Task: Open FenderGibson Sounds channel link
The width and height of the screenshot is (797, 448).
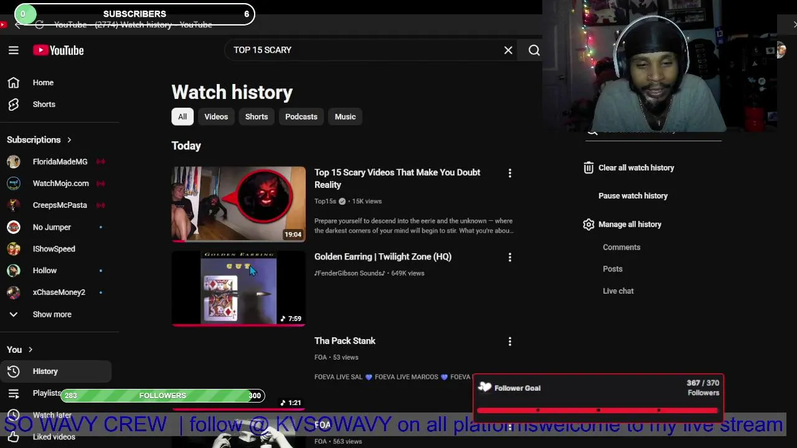Action: point(350,273)
